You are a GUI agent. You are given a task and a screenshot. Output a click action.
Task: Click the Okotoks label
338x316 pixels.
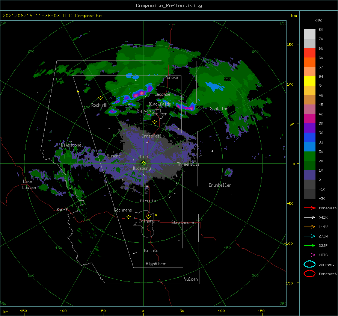point(150,251)
